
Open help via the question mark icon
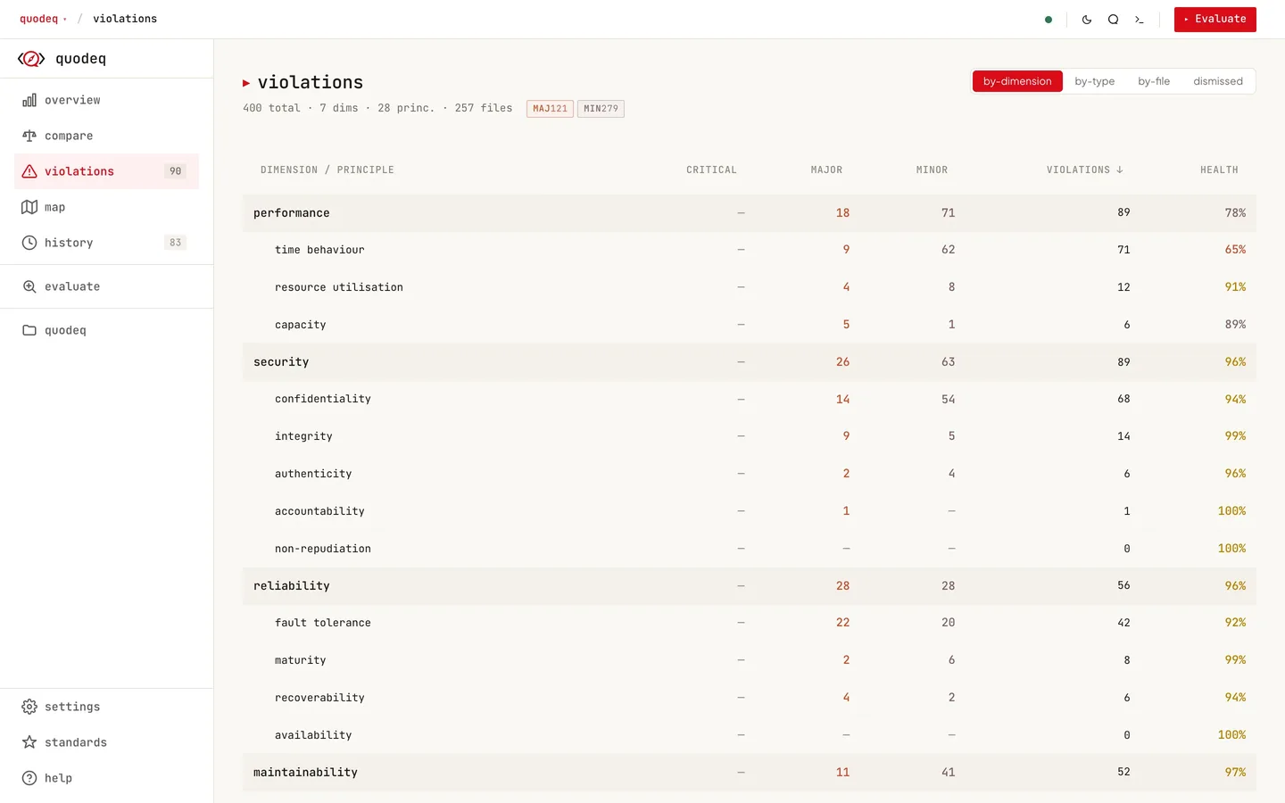[29, 778]
